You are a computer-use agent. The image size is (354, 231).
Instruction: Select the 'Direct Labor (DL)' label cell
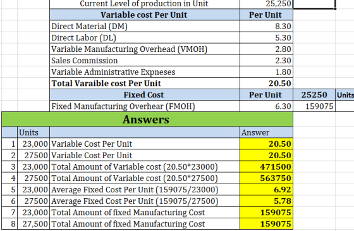coord(145,38)
